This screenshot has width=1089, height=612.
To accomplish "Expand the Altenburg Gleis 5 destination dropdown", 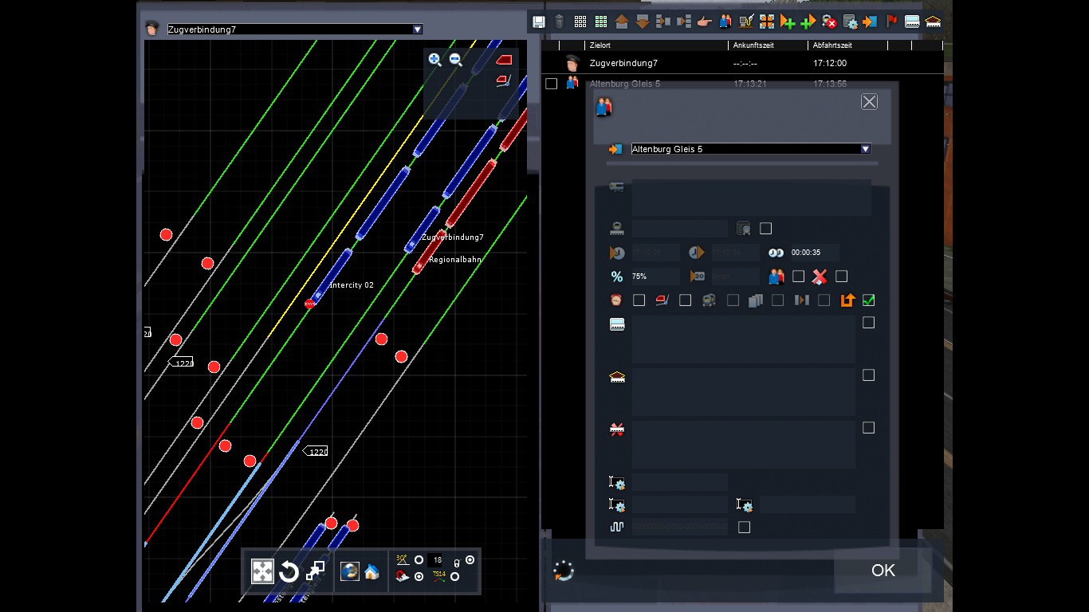I will [865, 149].
